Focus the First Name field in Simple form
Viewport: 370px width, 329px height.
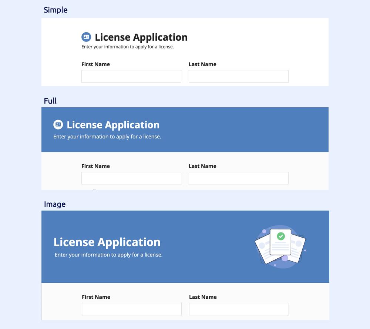[x=131, y=76]
